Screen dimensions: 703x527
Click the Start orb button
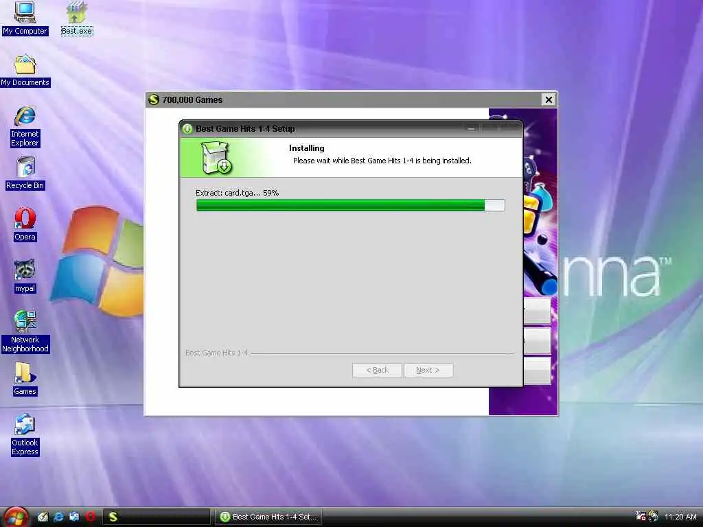[16, 517]
